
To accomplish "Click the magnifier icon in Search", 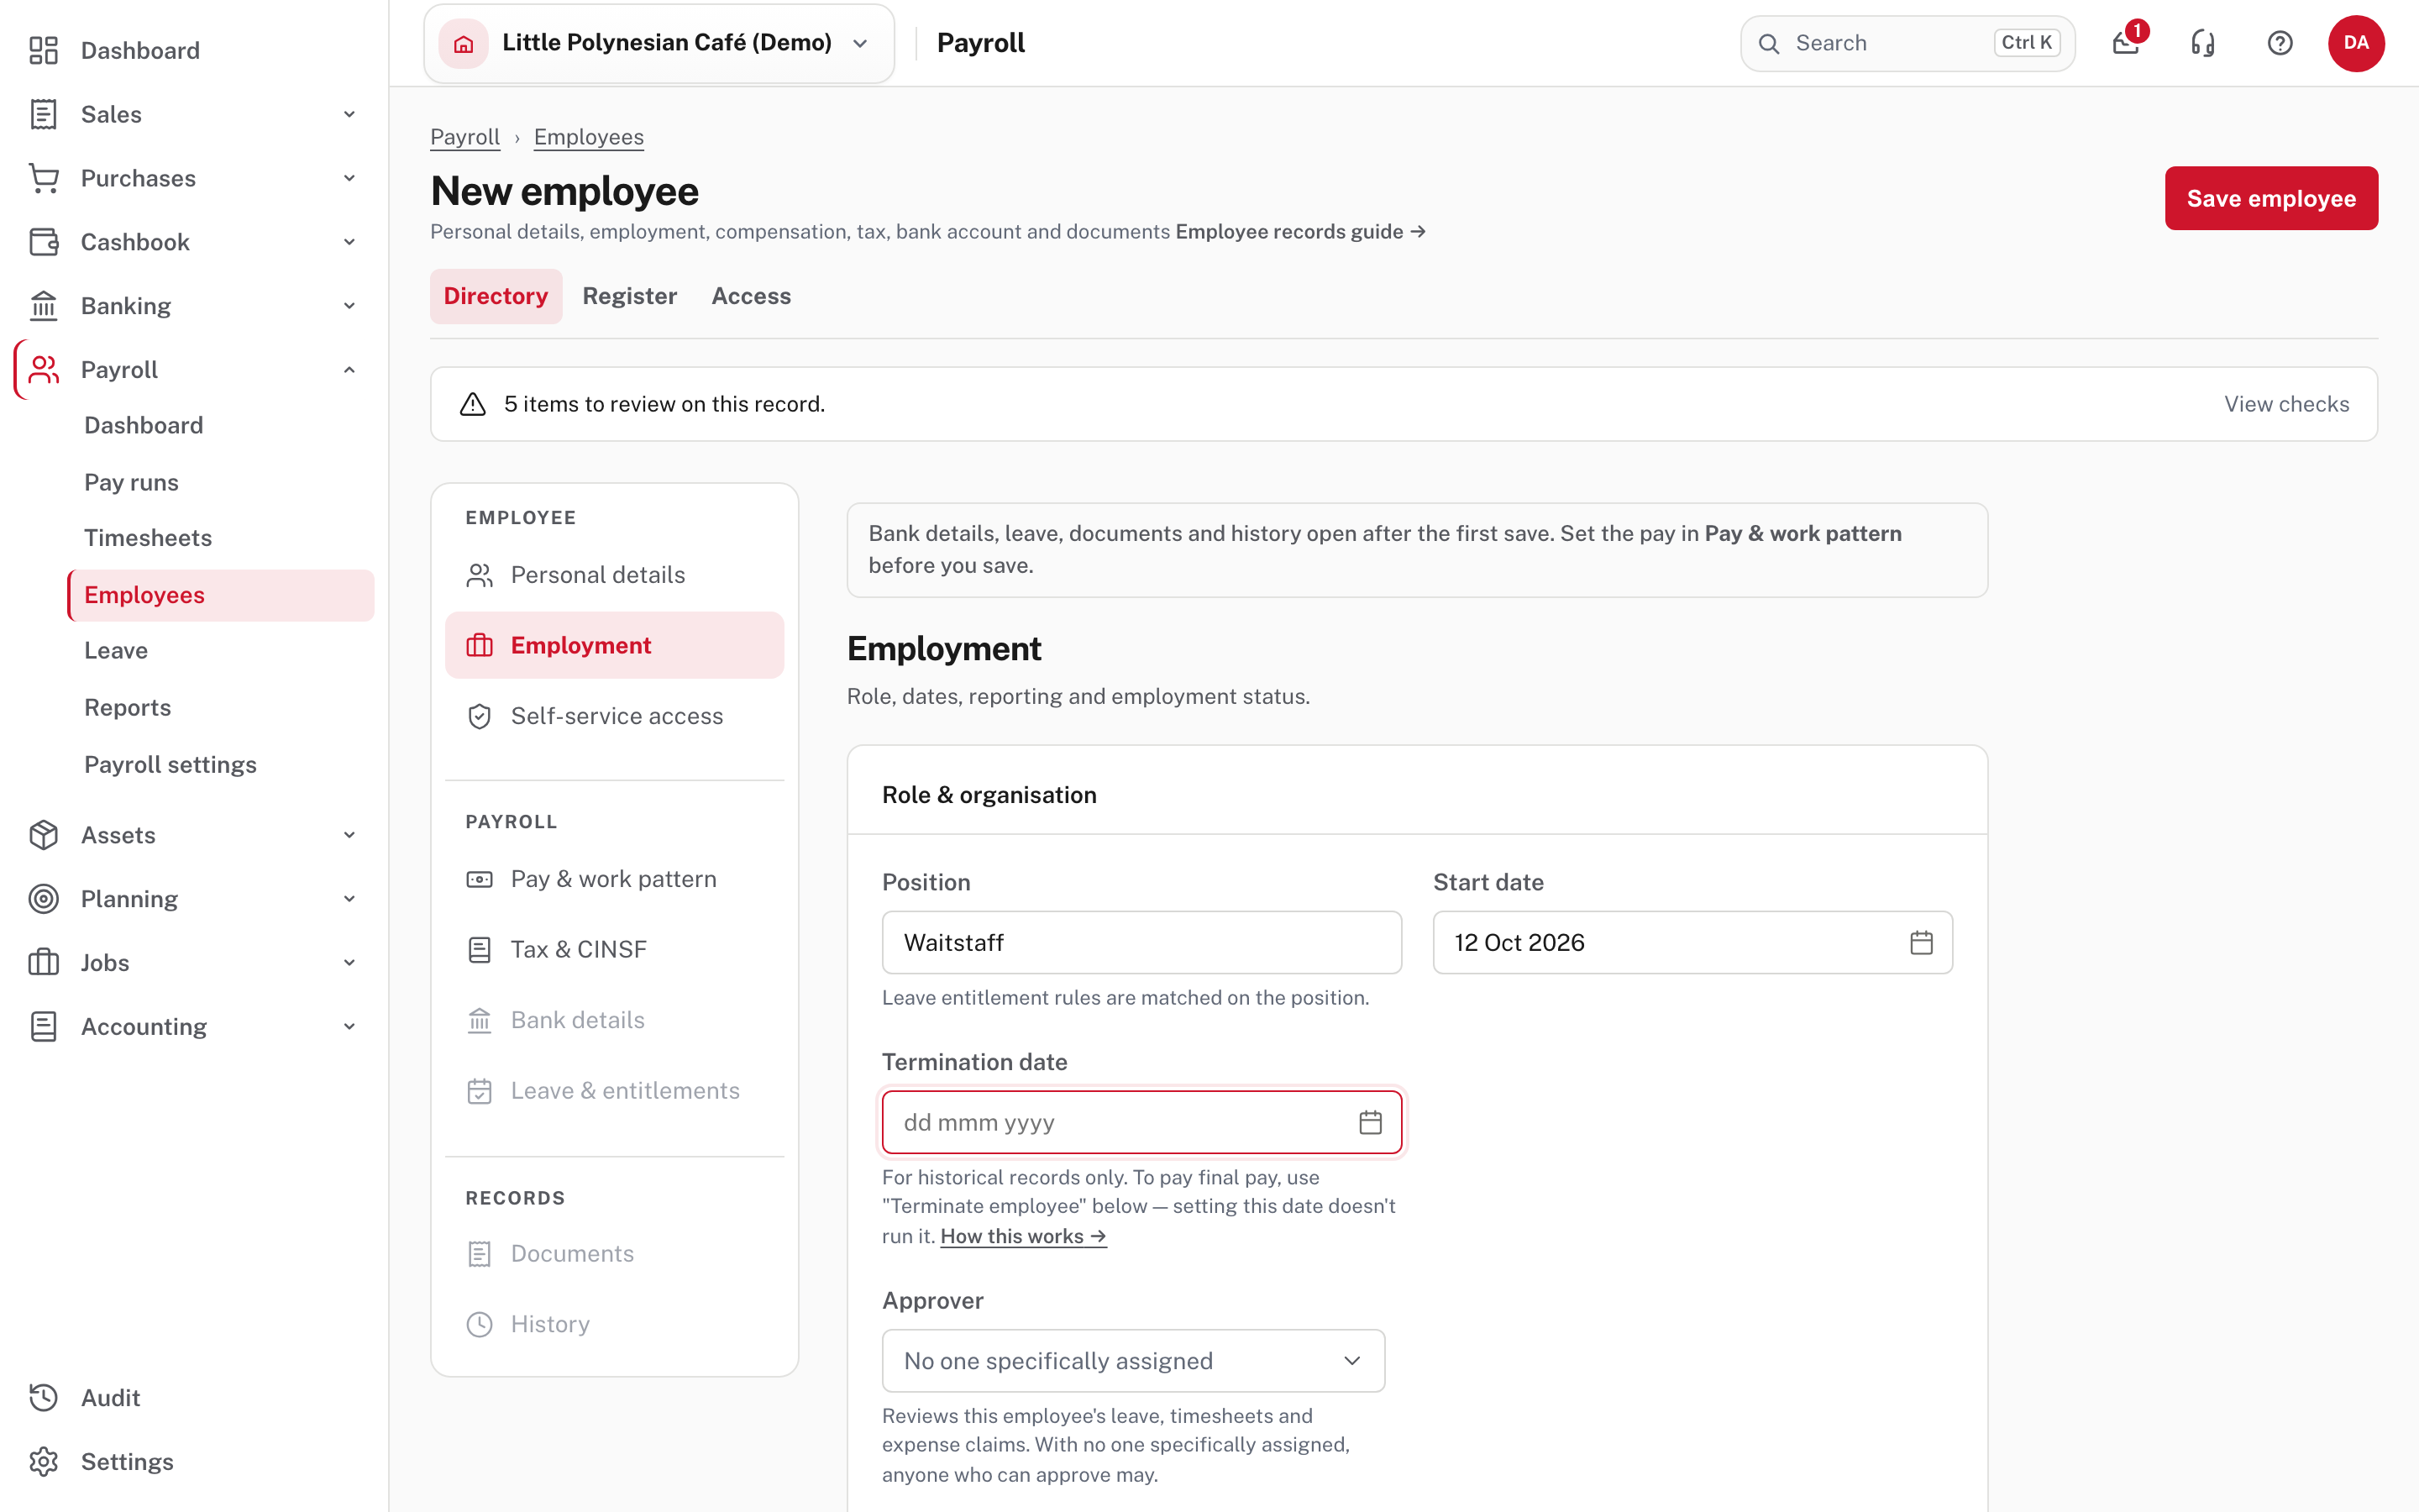I will pyautogui.click(x=1769, y=43).
